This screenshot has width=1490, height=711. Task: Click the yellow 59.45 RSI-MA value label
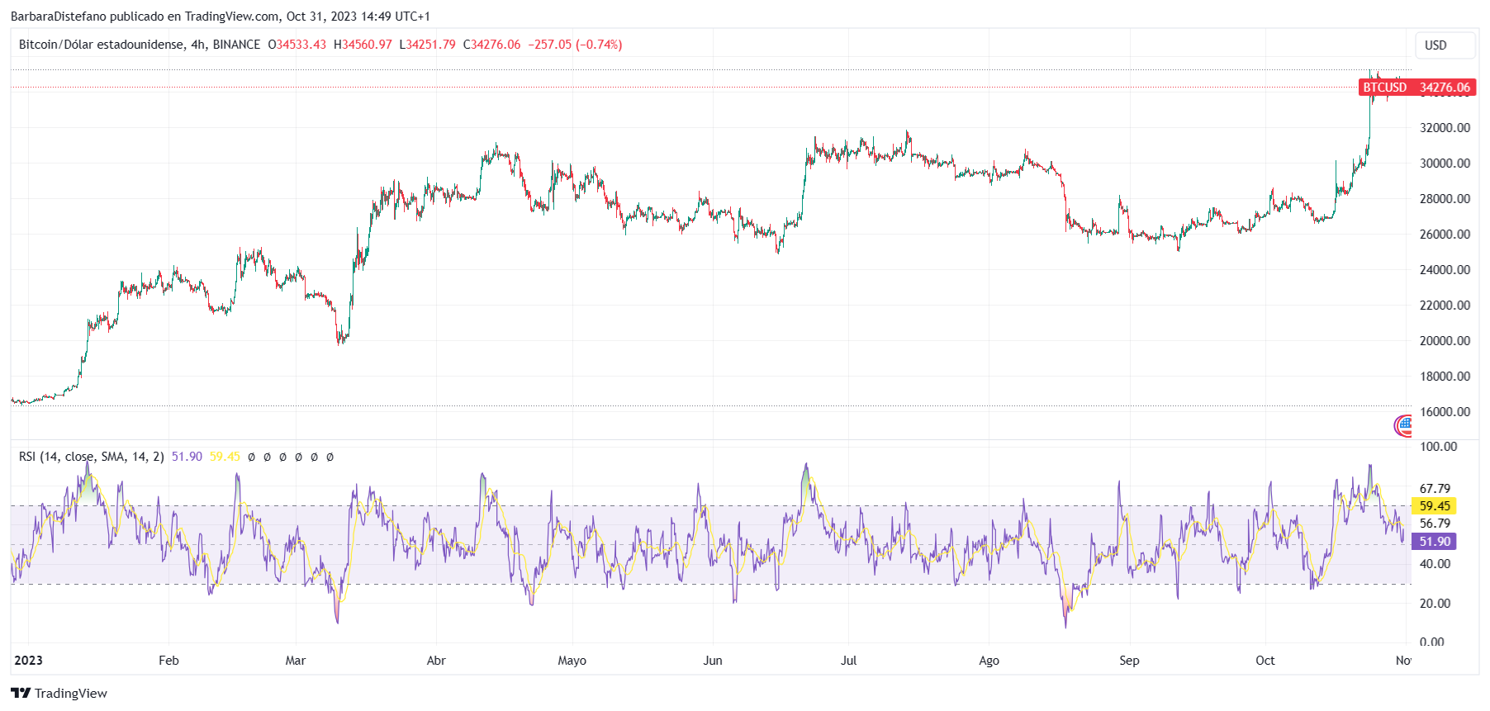pos(1434,506)
